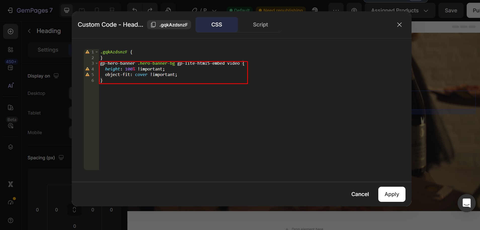480x230 pixels.
Task: Click the back chevron beside Heading
Action: (29, 31)
